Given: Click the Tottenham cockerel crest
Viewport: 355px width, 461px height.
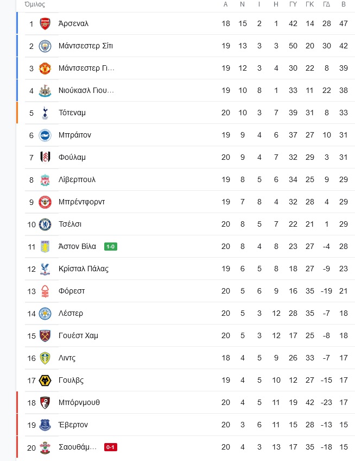Looking at the screenshot, I should pos(45,113).
